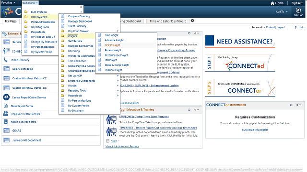307x172 pixels.
Task: Click the dashboard settings gear icon
Action: point(192,21)
